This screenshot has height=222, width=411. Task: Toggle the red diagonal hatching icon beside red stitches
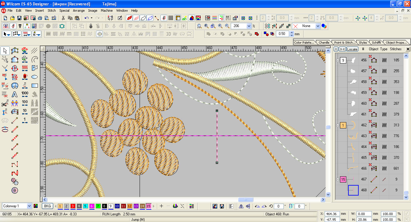click(x=136, y=18)
